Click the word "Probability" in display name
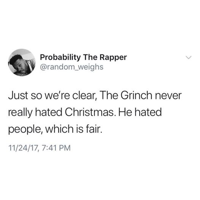The image size is (200, 200). click(60, 57)
